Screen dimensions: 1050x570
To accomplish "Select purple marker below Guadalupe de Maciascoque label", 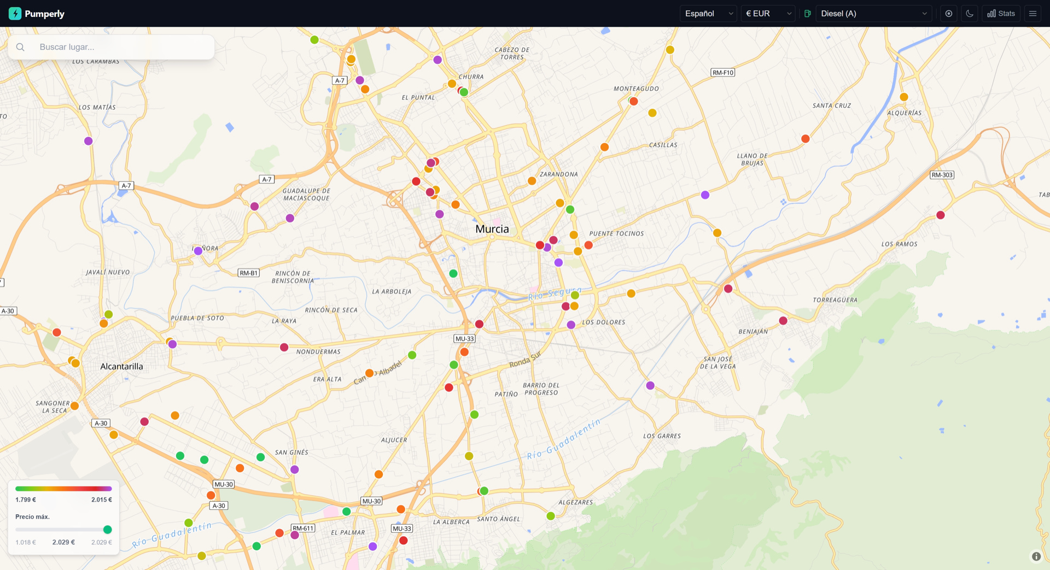I will pos(290,218).
